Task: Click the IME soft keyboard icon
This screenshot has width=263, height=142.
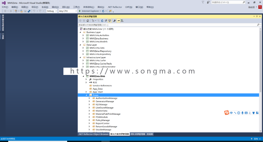Action: (x=246, y=113)
